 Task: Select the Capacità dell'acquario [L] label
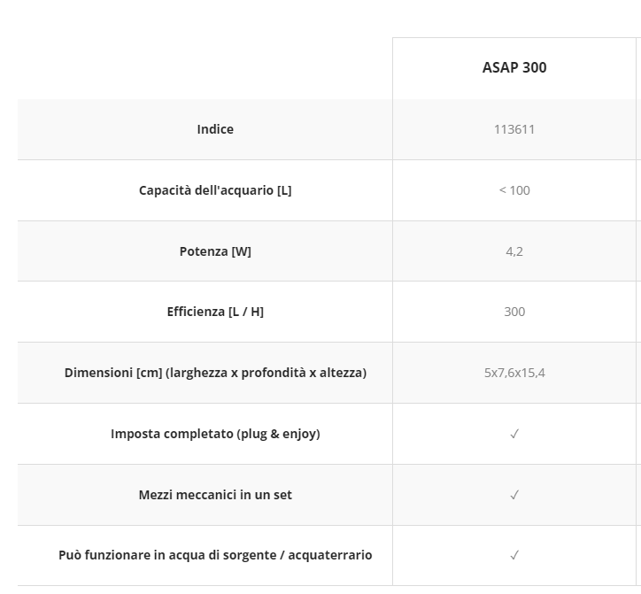215,190
